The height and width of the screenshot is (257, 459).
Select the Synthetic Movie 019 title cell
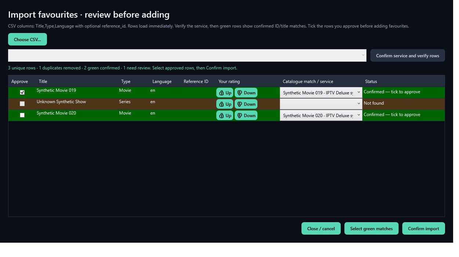[56, 90]
